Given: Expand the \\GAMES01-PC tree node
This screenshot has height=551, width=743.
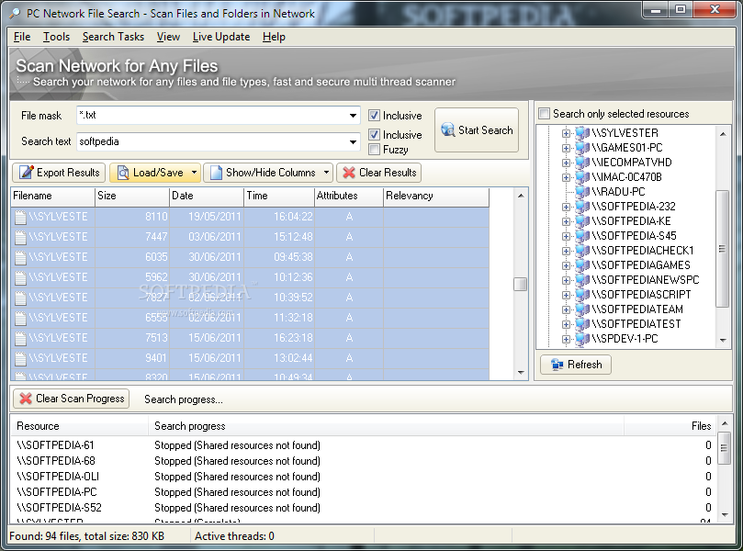Looking at the screenshot, I should (566, 148).
